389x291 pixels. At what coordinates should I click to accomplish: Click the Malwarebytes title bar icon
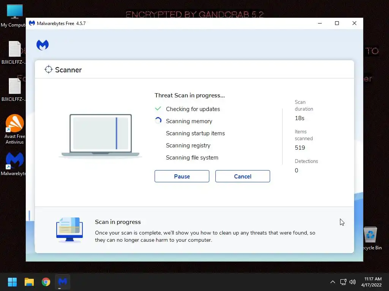click(32, 23)
